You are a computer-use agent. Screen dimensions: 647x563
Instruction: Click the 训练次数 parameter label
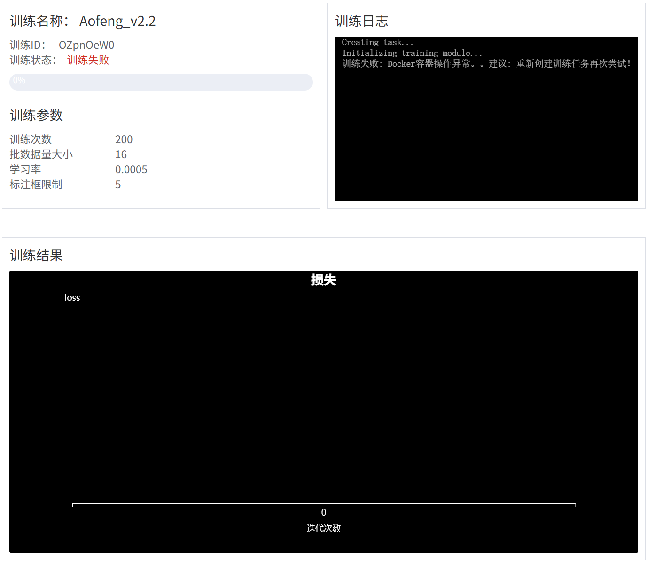[31, 139]
